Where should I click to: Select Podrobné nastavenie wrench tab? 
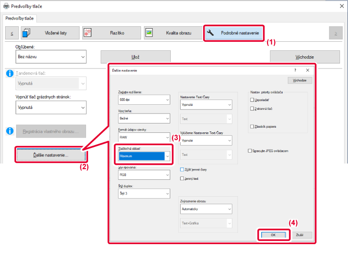pos(234,33)
